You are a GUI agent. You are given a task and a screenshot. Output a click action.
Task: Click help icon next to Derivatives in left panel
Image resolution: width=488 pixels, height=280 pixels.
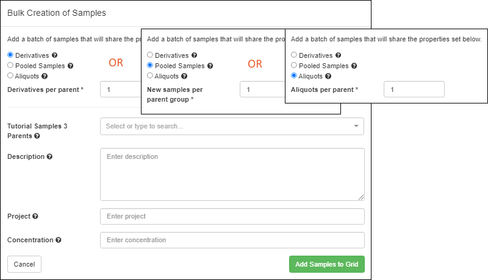pos(55,55)
